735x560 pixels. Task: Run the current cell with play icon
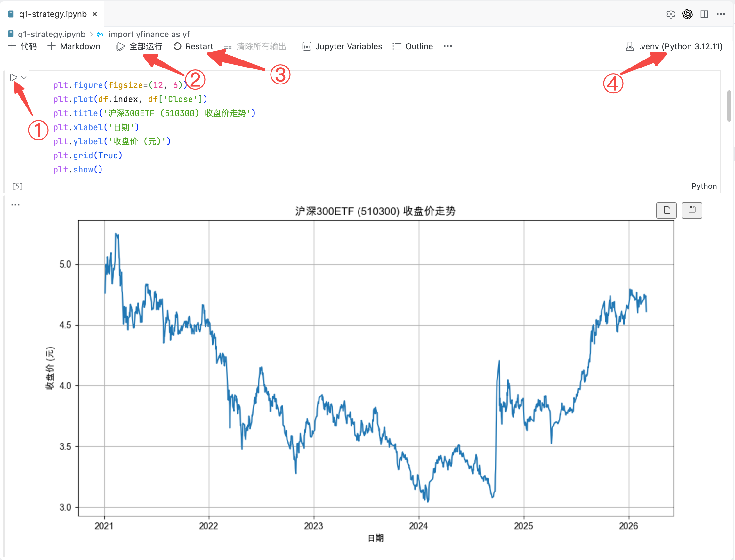coord(13,77)
